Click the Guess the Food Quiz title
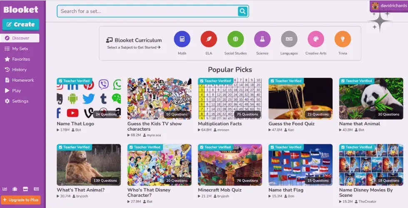Screen dimensions: 408x208 click(x=291, y=124)
